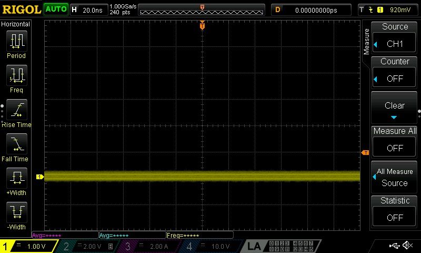Choose the Fall Time measurement icon

pyautogui.click(x=17, y=143)
